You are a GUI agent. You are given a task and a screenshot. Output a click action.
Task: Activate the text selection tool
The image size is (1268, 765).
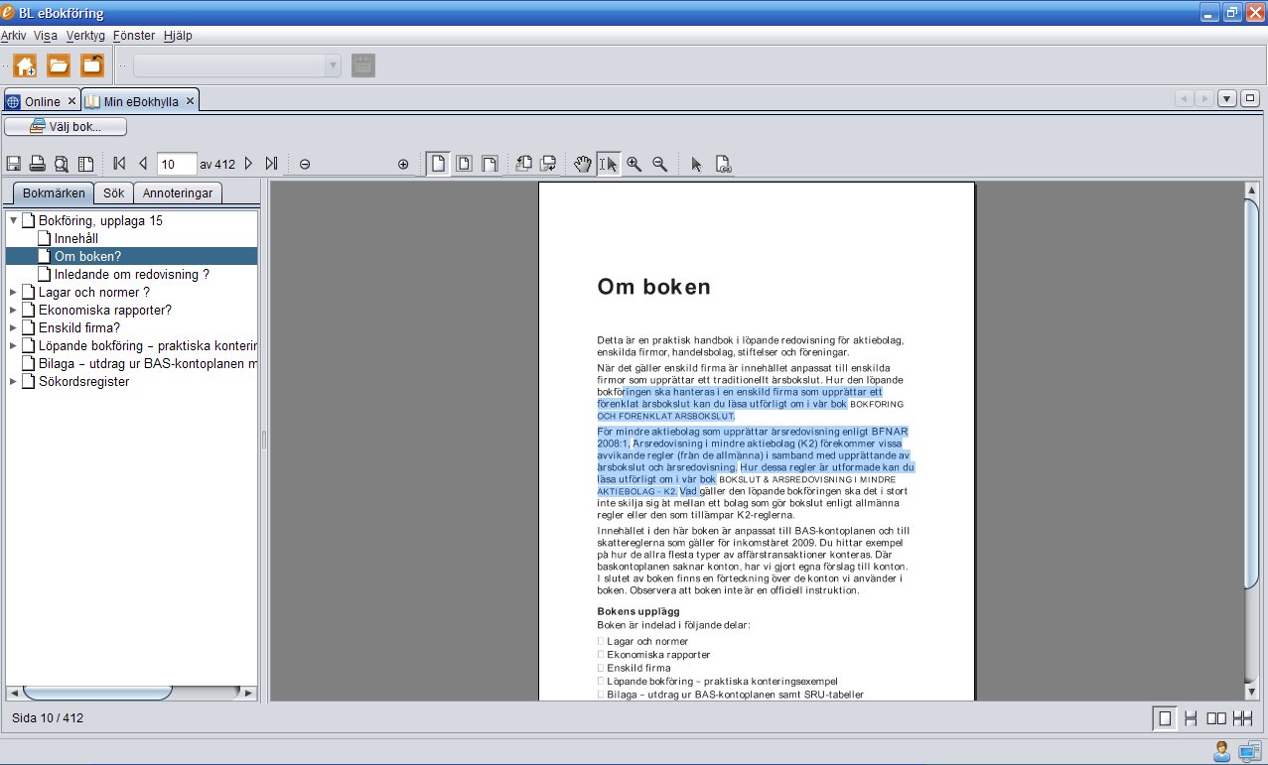(609, 163)
